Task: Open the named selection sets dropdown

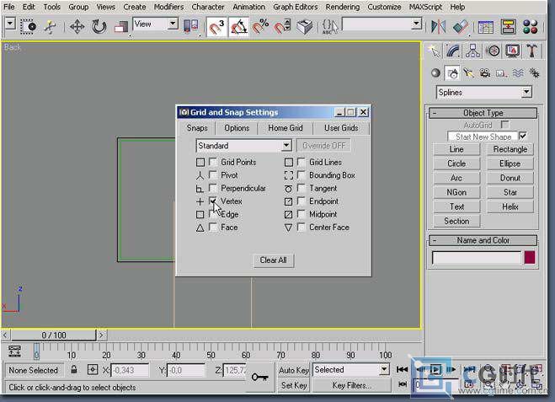Action: (417, 24)
